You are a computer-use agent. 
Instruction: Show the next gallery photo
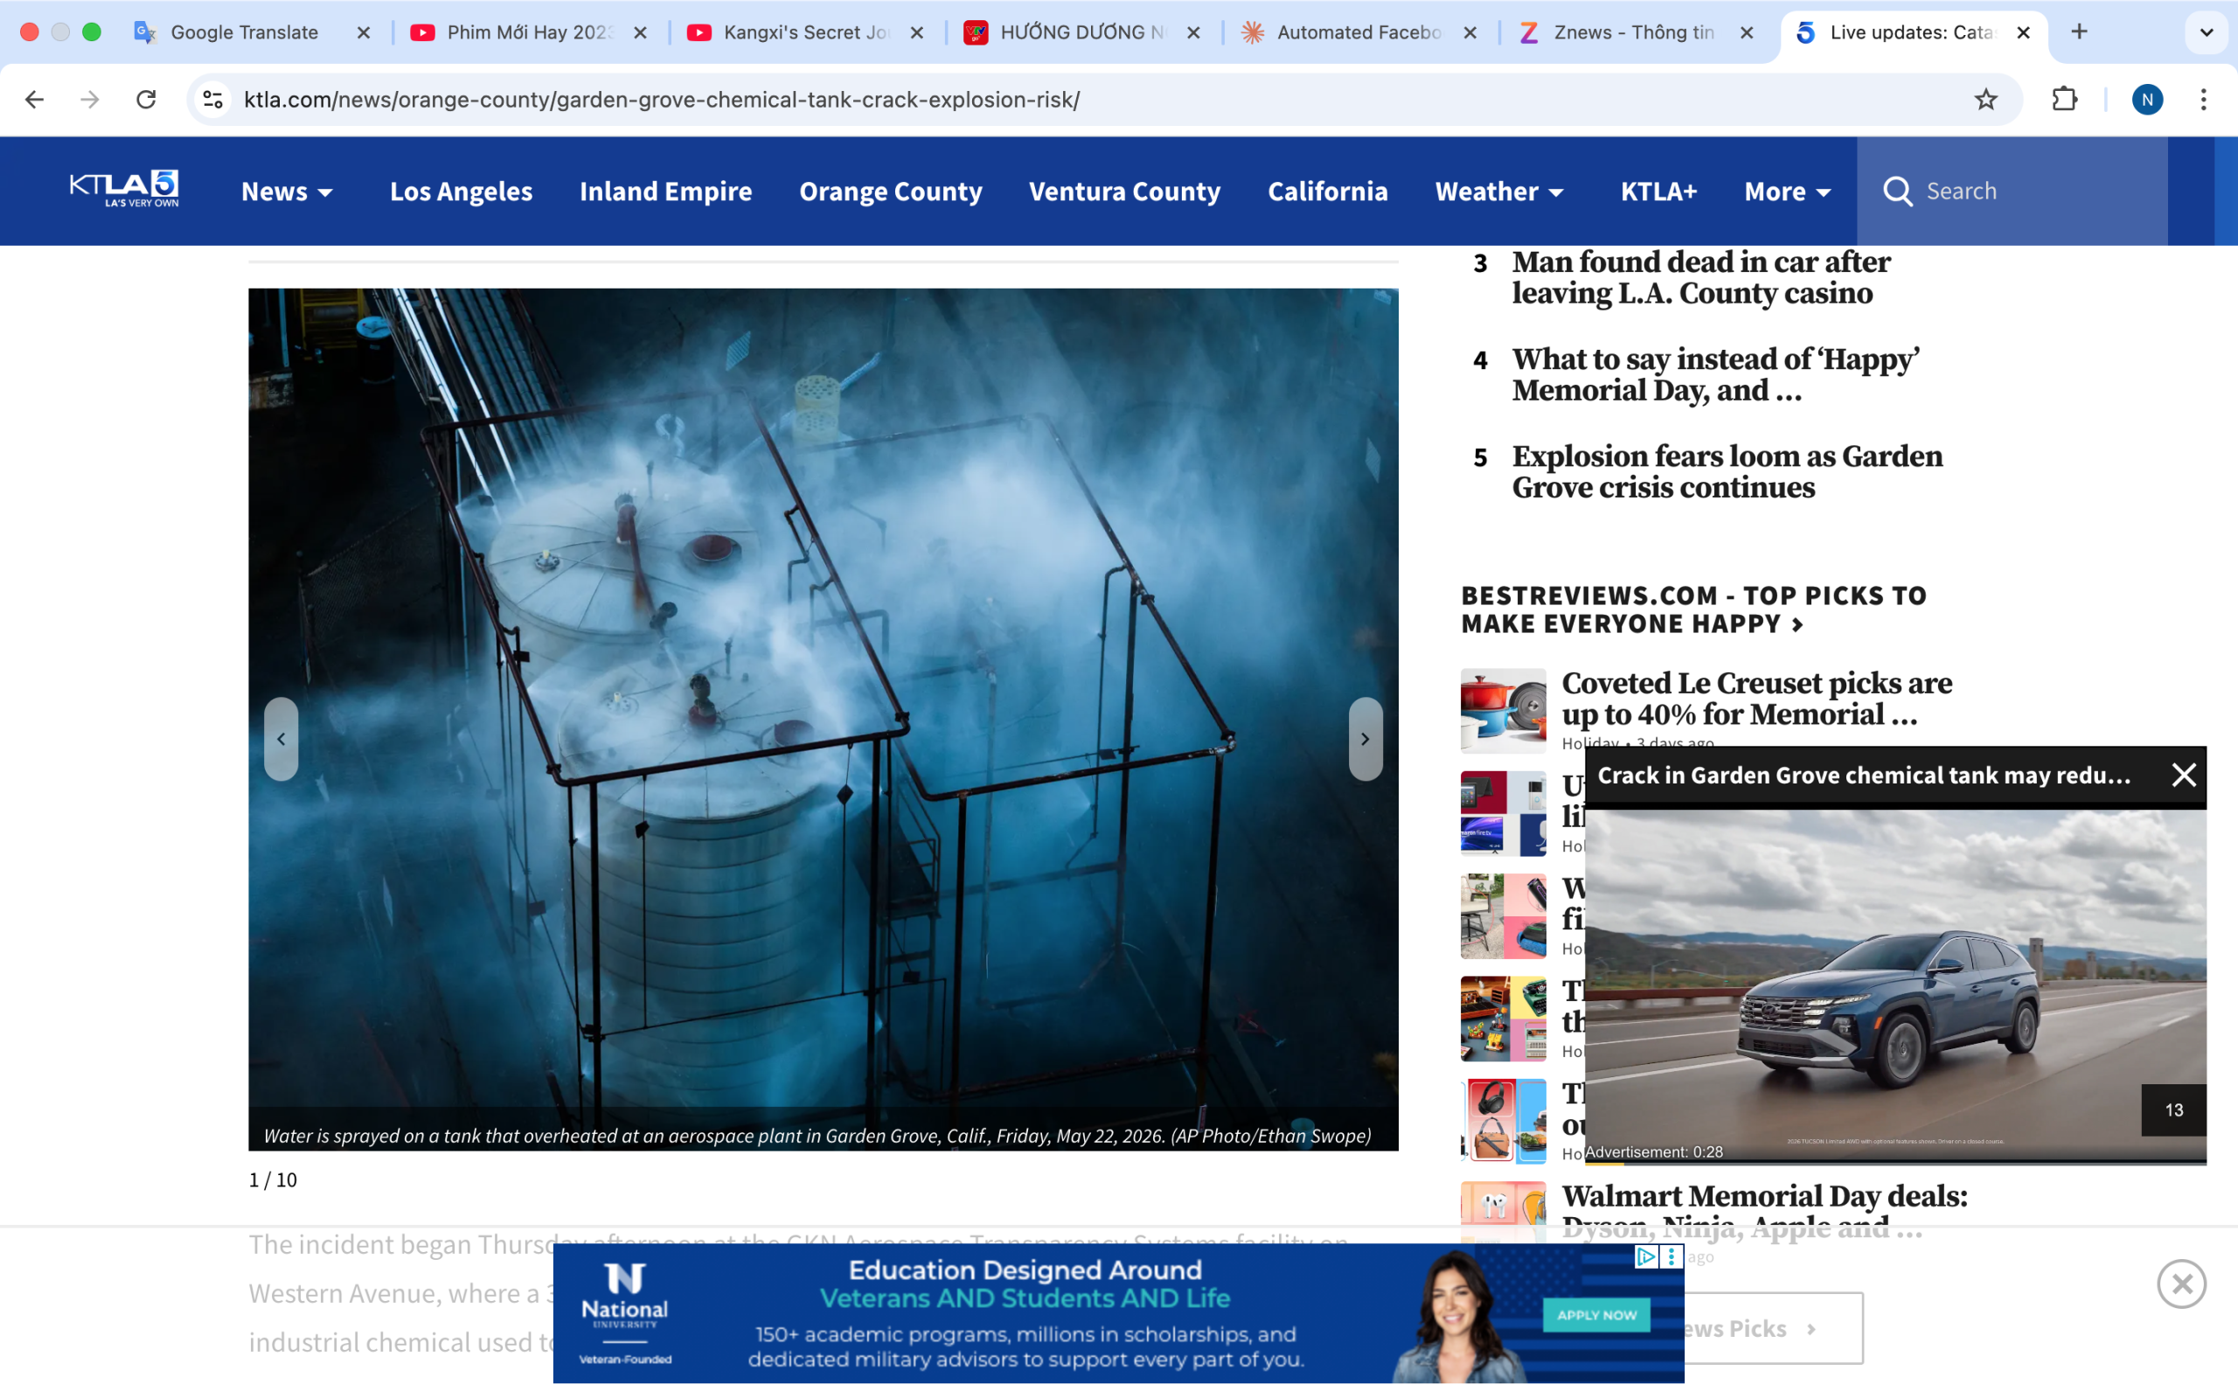pos(1365,738)
